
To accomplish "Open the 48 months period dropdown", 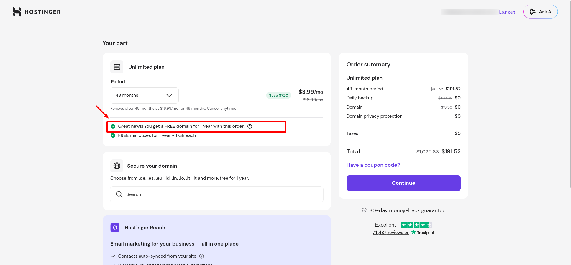I will [144, 95].
